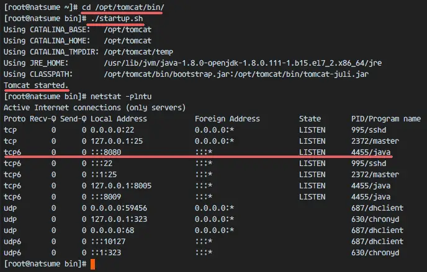Viewport: 427px width, 272px height.
Task: Click the JRE_HOME java path text
Action: coord(243,63)
